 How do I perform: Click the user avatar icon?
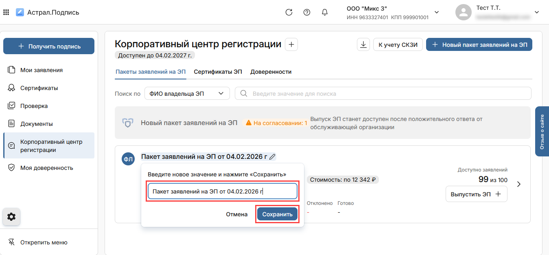click(463, 12)
